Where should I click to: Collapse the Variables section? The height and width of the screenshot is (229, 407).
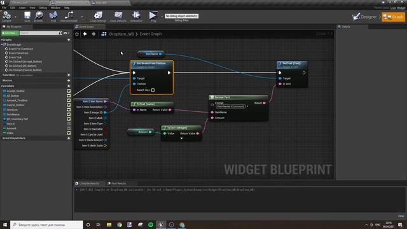click(x=1, y=86)
